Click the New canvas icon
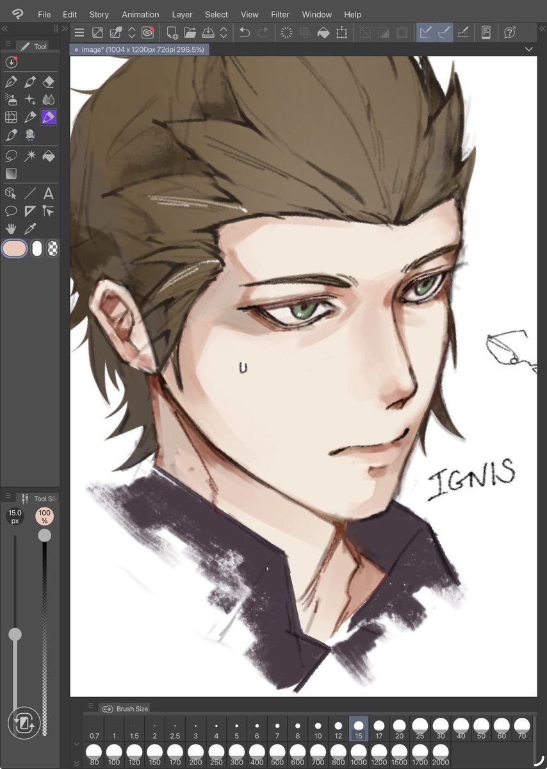The image size is (547, 769). (x=172, y=33)
